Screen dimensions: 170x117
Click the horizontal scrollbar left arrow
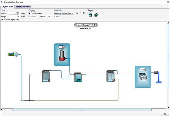tap(1, 110)
